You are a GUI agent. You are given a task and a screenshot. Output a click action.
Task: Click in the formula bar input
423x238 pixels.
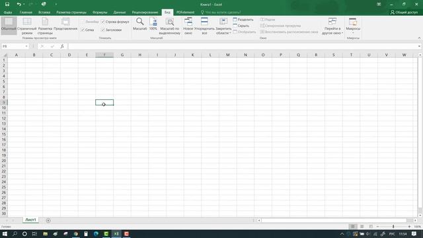[243, 46]
